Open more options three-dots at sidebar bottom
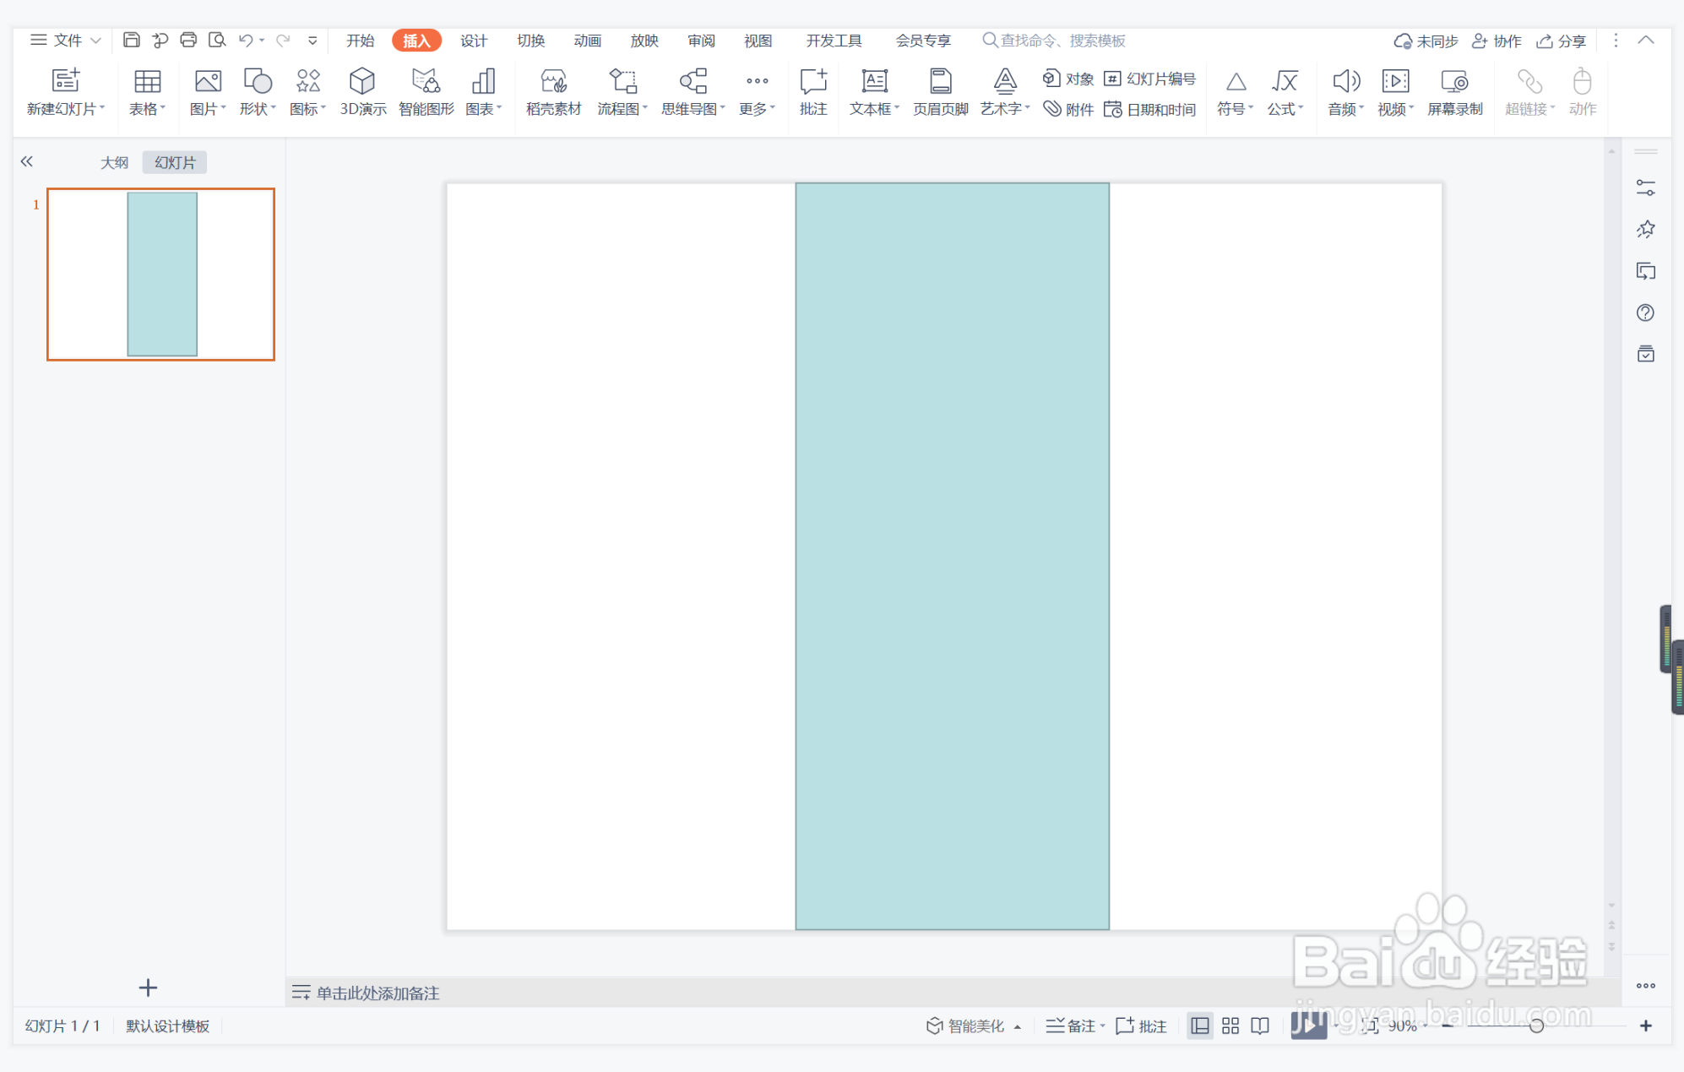 (x=1645, y=986)
